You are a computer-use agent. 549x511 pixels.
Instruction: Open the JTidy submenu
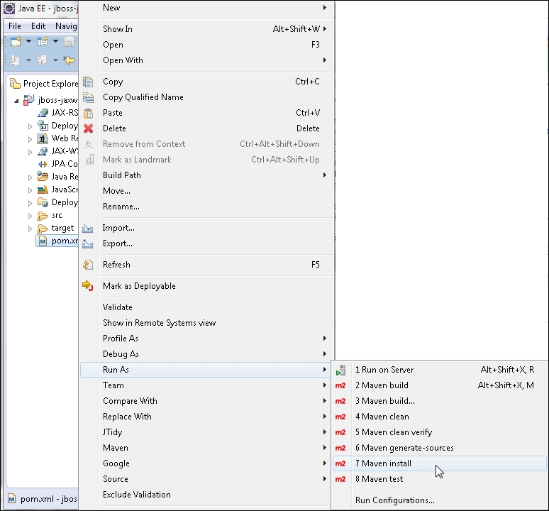click(206, 432)
